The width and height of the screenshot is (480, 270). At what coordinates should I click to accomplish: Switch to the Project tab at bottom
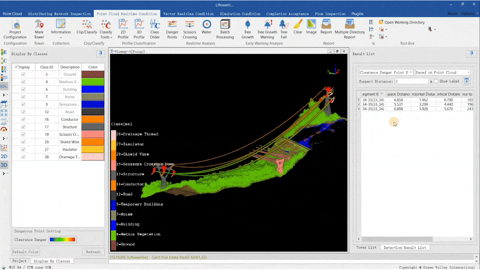(19, 261)
